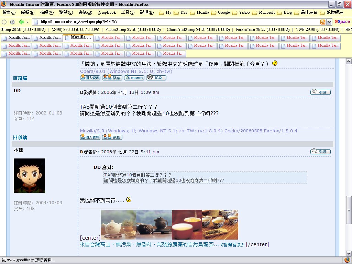Open the 書籤 (Bookmarks) menu
Image resolution: width=352 pixels, height=264 pixels.
click(x=85, y=12)
